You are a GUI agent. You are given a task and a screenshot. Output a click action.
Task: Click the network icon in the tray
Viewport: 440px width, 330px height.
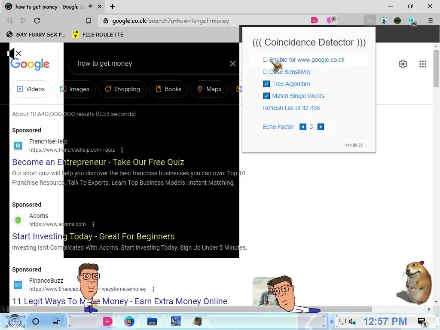click(x=342, y=321)
